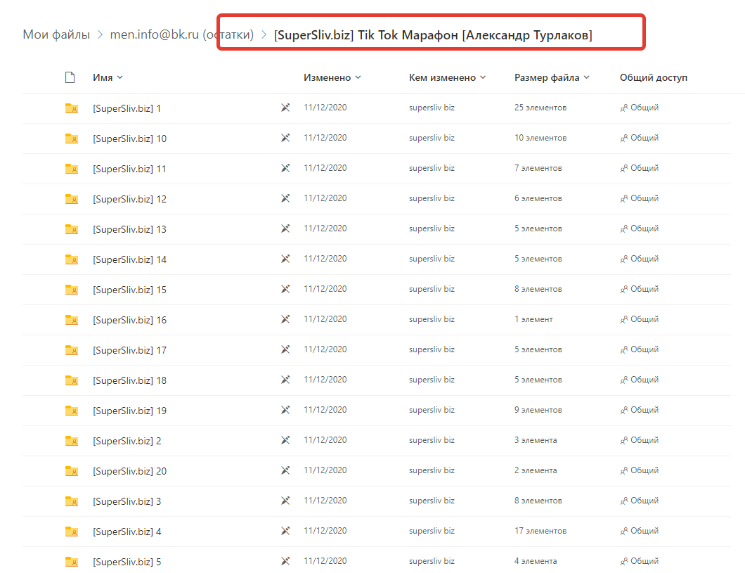Click pin icon in [SuperSliv.biz] 16 row

point(285,319)
